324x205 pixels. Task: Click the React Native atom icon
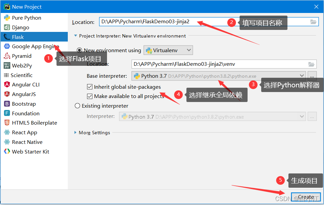7,142
